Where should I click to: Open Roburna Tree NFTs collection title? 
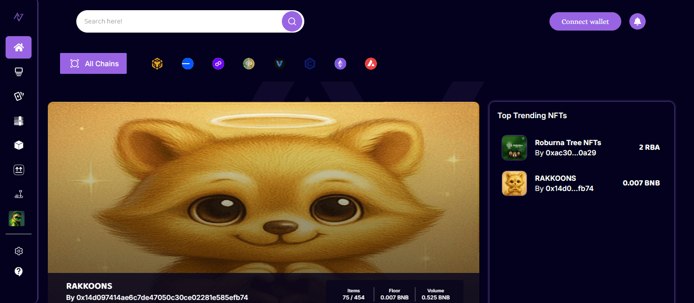568,143
